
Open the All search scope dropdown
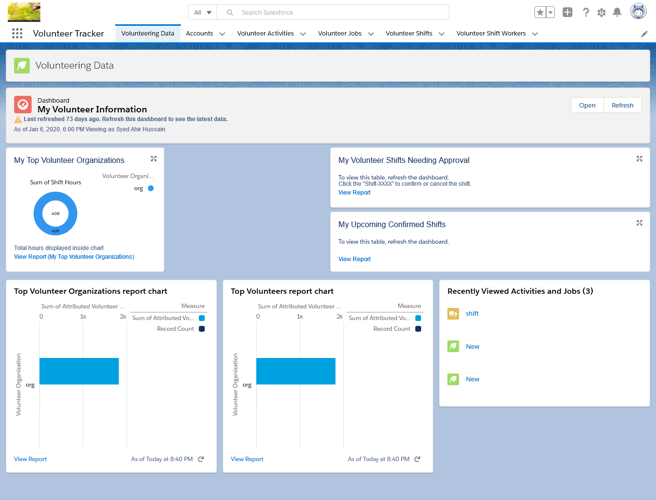[x=202, y=12]
